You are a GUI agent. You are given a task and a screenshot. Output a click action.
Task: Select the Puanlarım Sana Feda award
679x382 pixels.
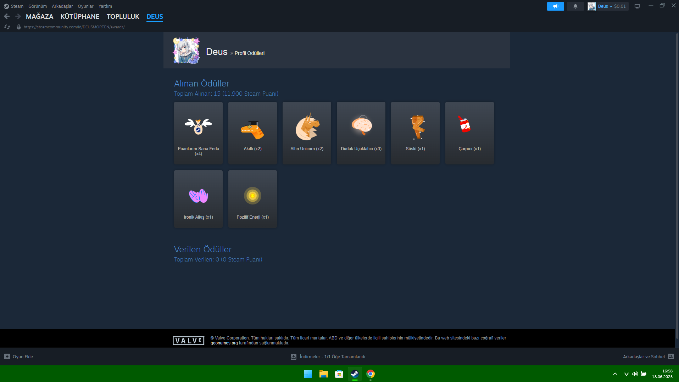198,133
